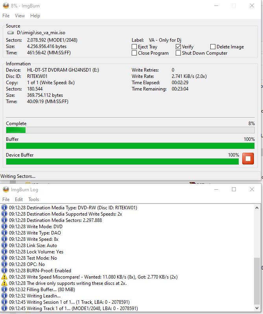The width and height of the screenshot is (263, 314).
Task: Open the File menu in ImgBurn Log
Action: (6, 199)
